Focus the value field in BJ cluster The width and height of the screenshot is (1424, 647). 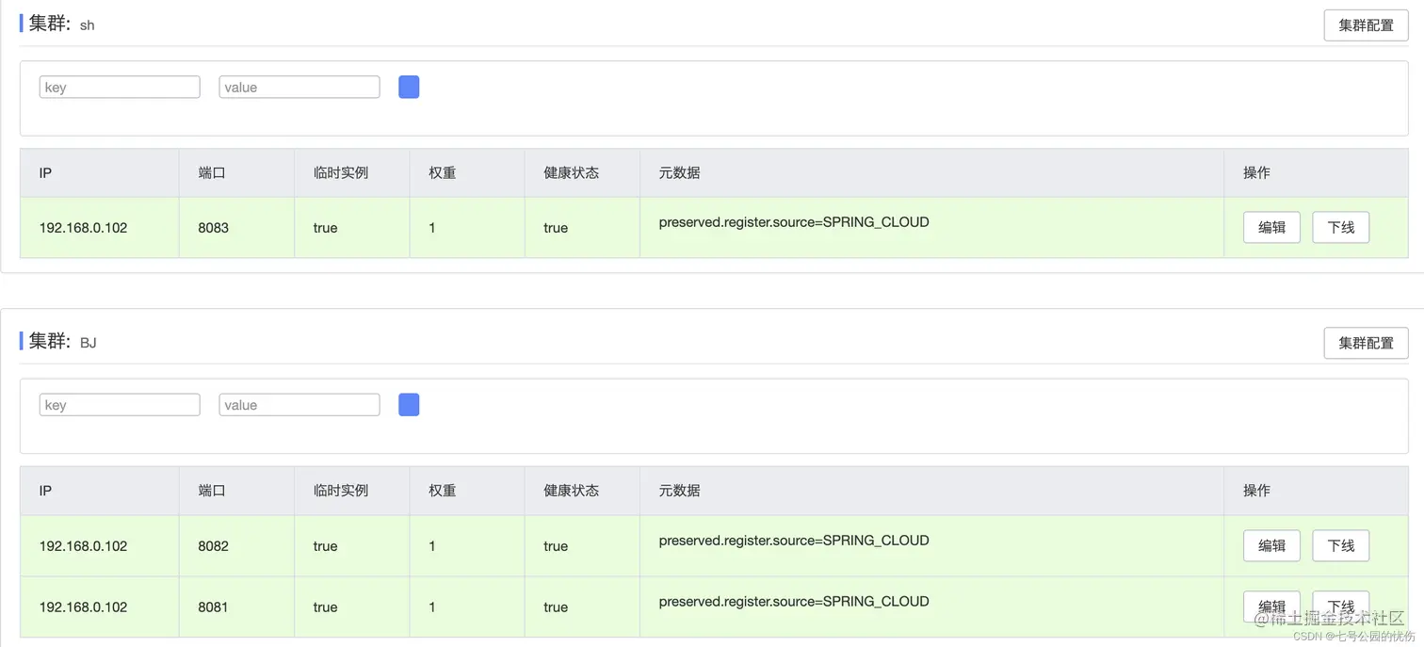click(x=299, y=405)
